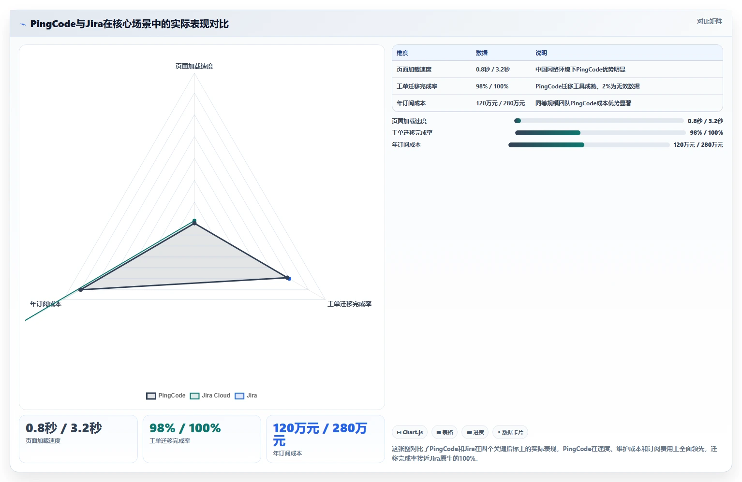
Task: Click the radar axis label 工单迁移完成率
Action: [x=350, y=304]
